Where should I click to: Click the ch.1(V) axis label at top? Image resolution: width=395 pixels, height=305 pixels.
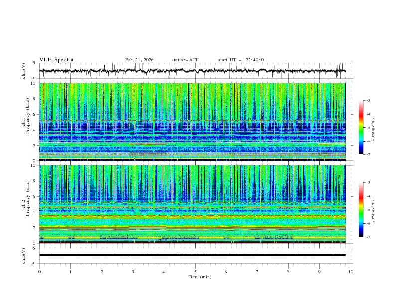(24, 71)
